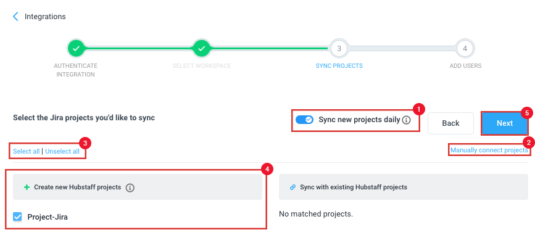Toggle the Sync new projects daily switch
Image resolution: width=535 pixels, height=235 pixels.
304,120
